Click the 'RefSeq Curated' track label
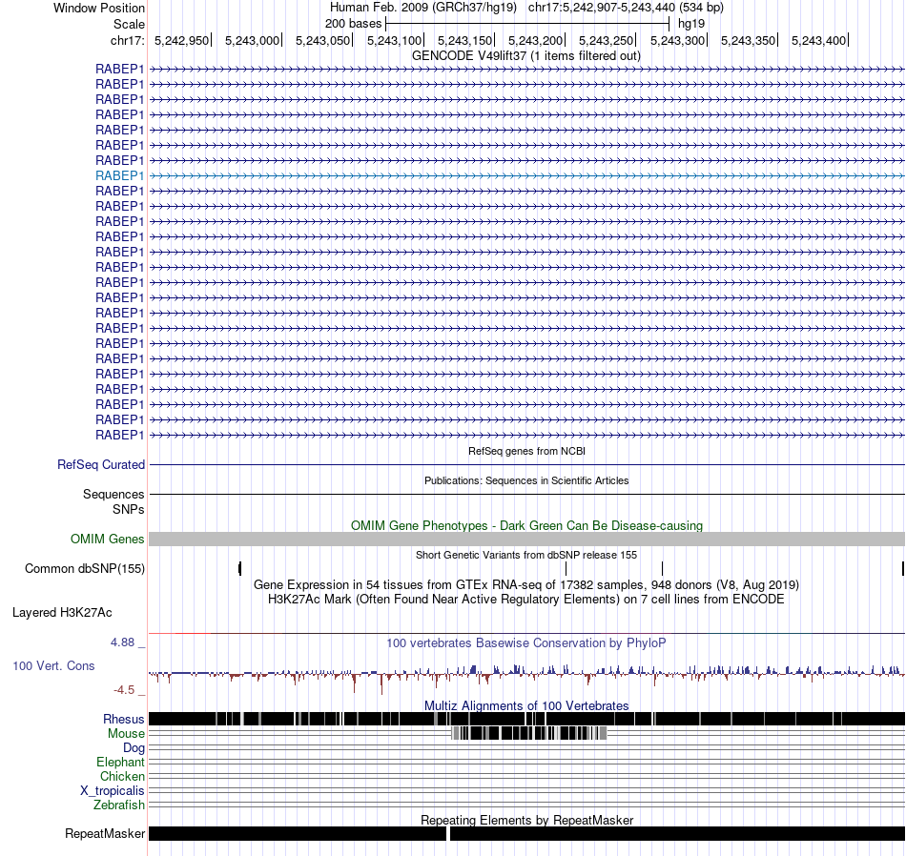 click(x=101, y=465)
